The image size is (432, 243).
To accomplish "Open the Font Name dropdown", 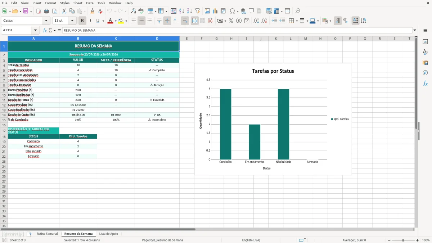I will (46, 21).
